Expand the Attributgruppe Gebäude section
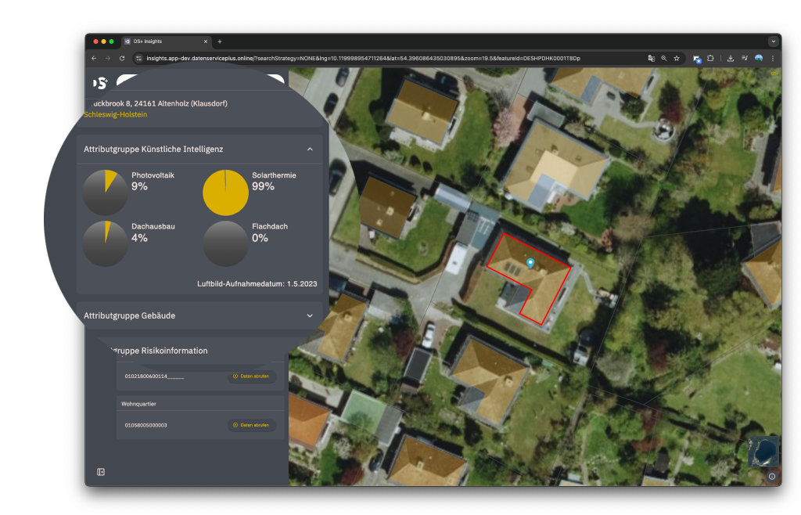Screen dimensions: 801x515 coord(310,315)
